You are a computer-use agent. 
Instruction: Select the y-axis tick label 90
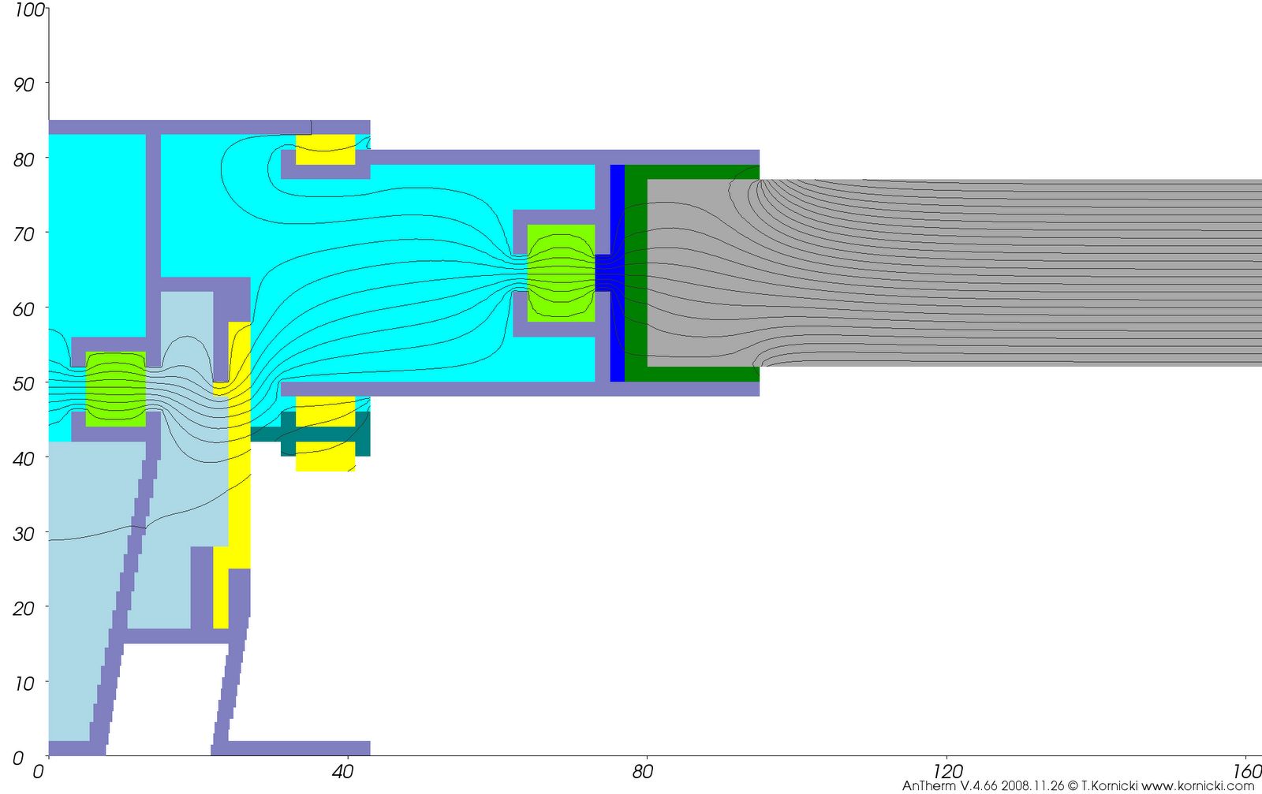tap(24, 84)
